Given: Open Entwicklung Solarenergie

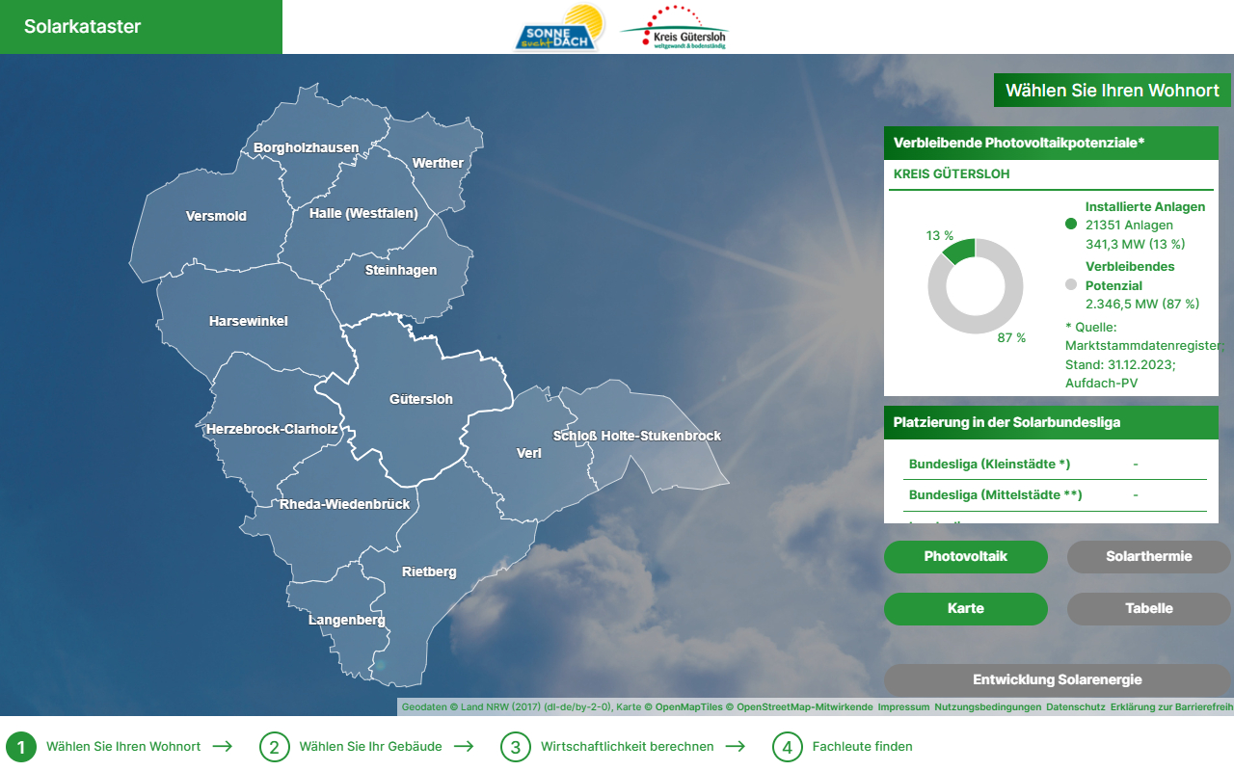Looking at the screenshot, I should (x=1058, y=680).
